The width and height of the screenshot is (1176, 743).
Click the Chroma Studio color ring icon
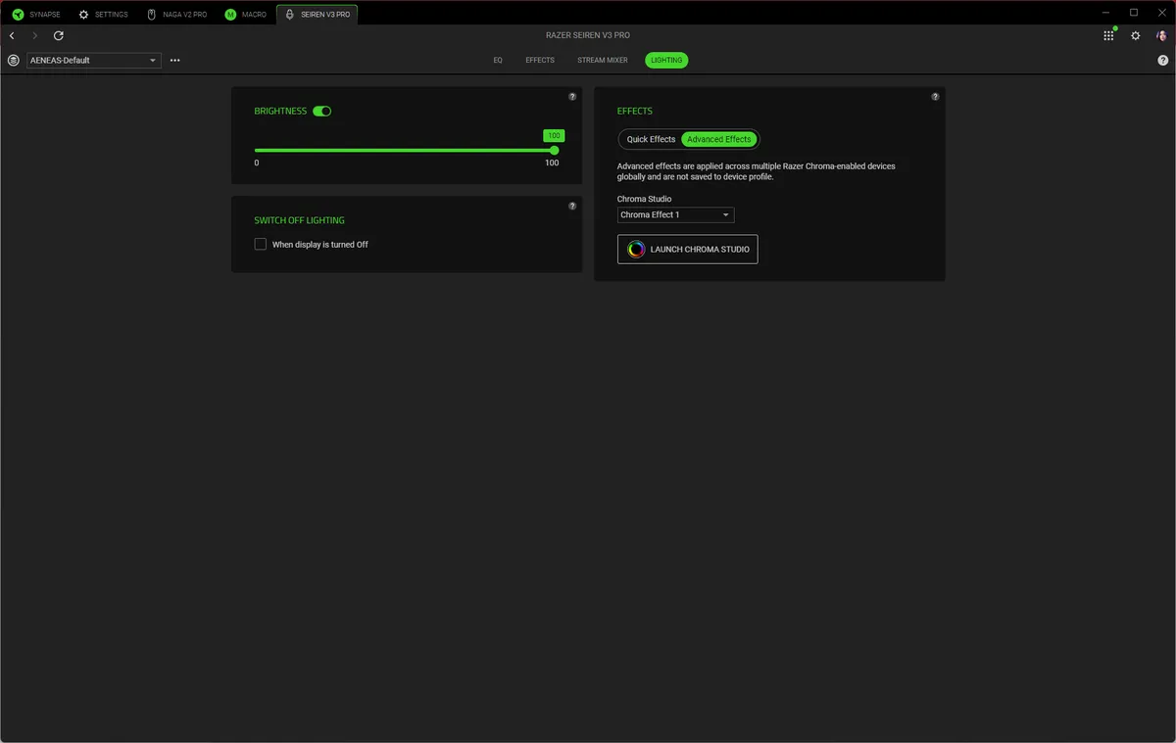coord(636,249)
